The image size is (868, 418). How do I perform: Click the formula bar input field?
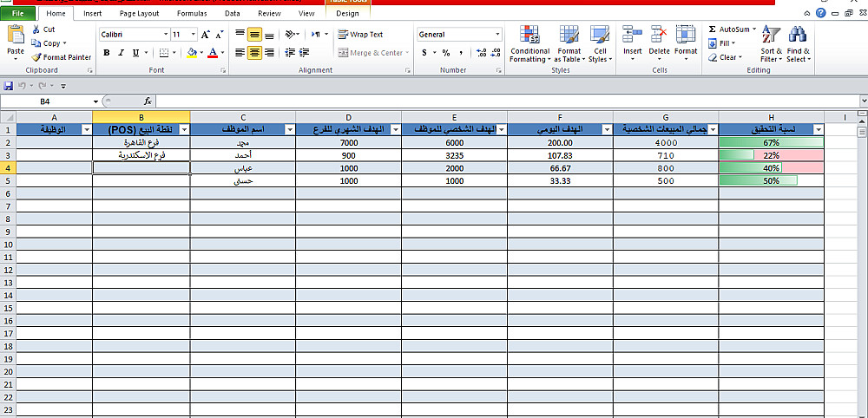[507, 101]
